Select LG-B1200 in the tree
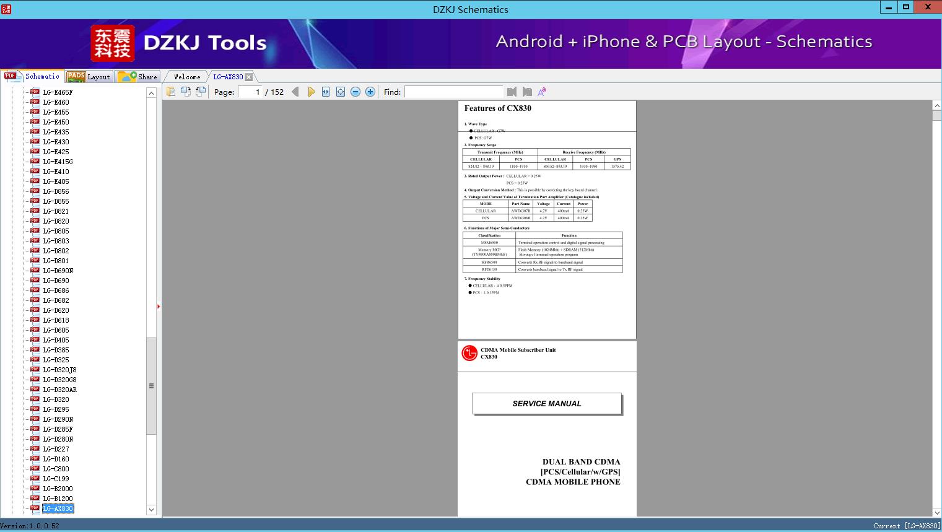This screenshot has height=532, width=942. [58, 499]
